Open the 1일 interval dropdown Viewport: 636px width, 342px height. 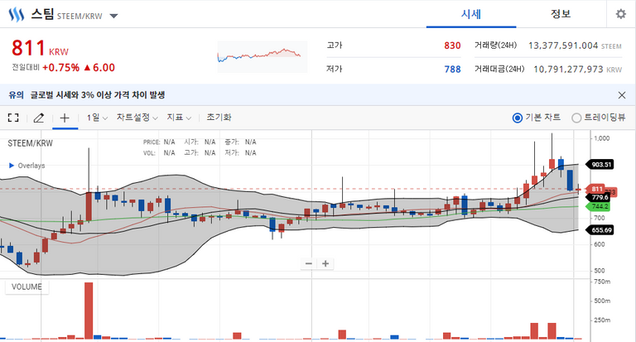(97, 118)
